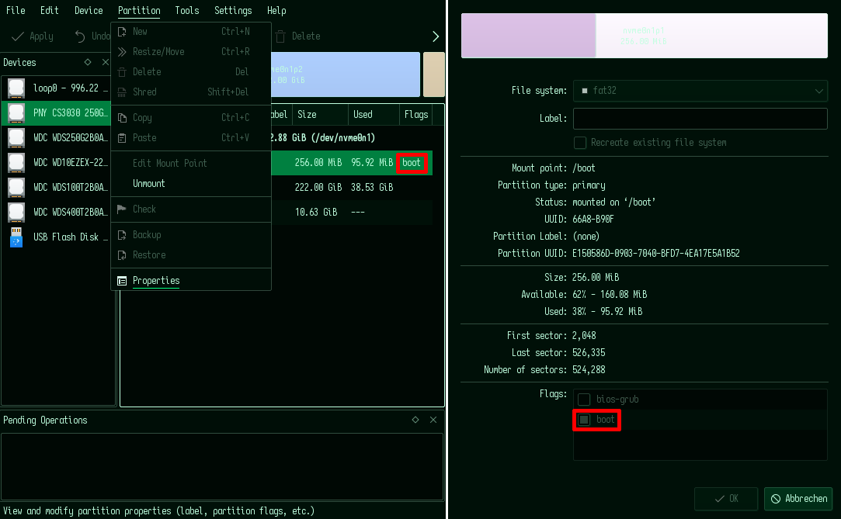Choose Unmount from the Partition menu

click(x=149, y=184)
